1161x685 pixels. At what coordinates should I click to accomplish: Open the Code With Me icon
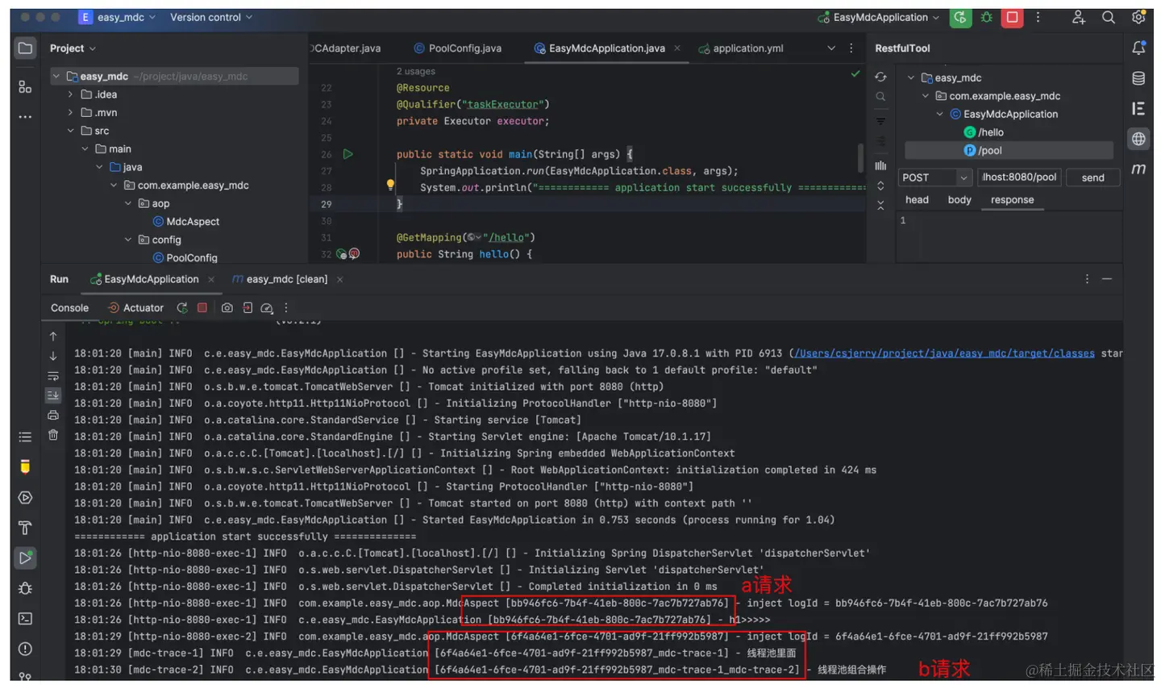(x=1078, y=17)
